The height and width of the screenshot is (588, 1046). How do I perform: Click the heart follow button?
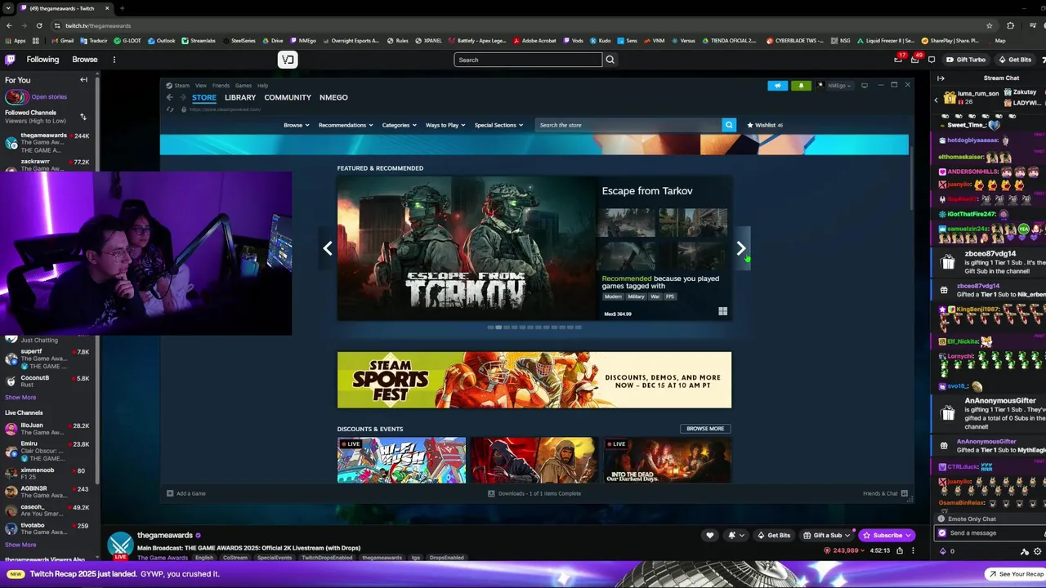point(709,535)
